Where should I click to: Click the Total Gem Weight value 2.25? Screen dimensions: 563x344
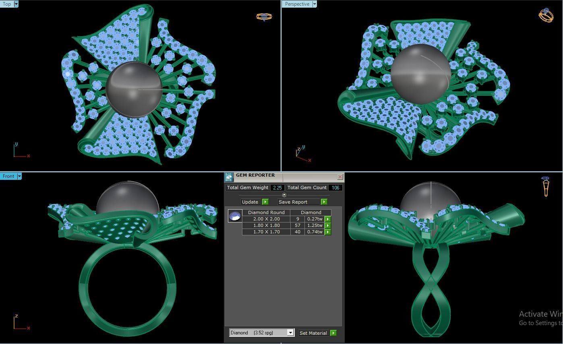277,187
